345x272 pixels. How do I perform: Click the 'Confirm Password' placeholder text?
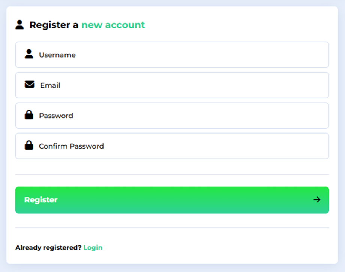pos(71,146)
